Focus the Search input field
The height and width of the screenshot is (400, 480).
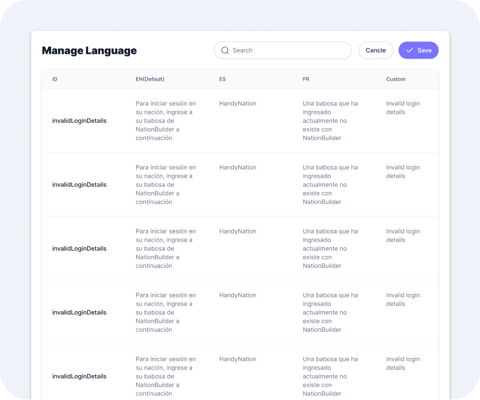pos(283,50)
